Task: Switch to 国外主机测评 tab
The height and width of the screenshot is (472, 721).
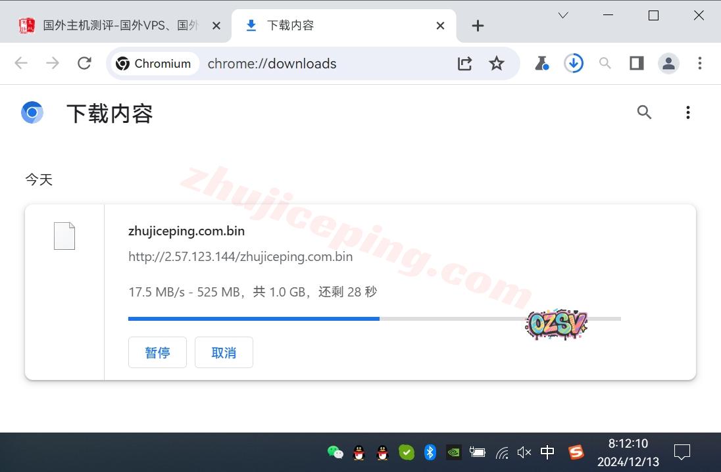Action: pos(120,26)
